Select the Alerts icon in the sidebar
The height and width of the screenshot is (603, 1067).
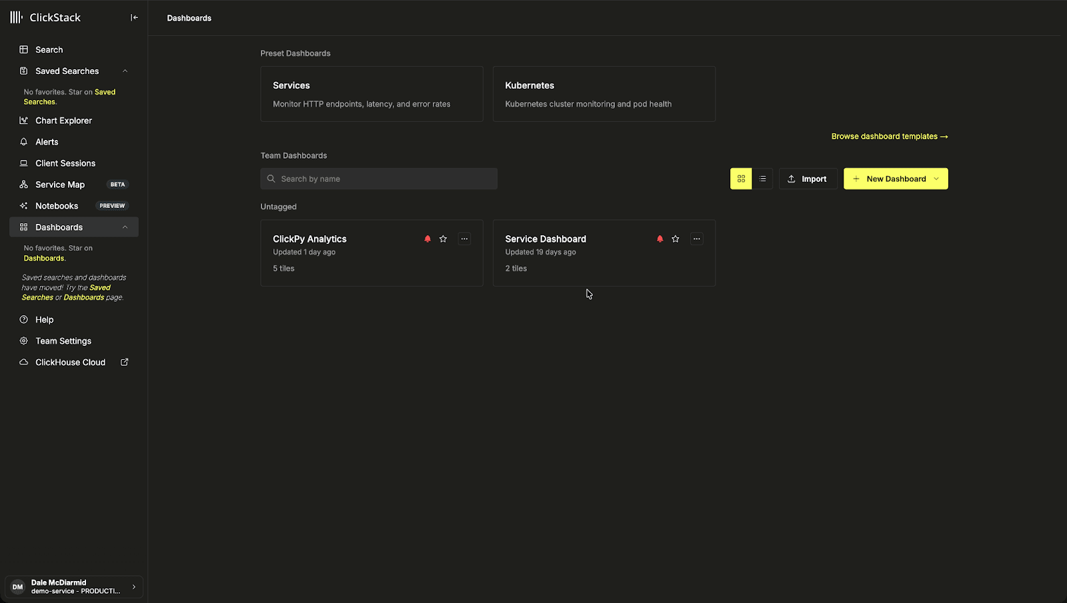[x=24, y=141]
